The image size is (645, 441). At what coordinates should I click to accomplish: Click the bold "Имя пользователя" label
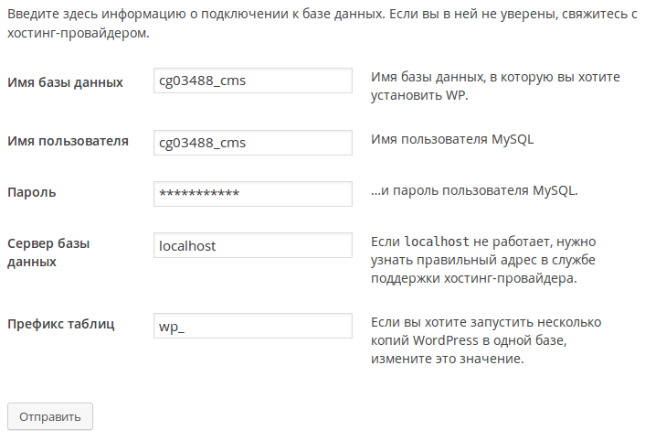coord(68,141)
